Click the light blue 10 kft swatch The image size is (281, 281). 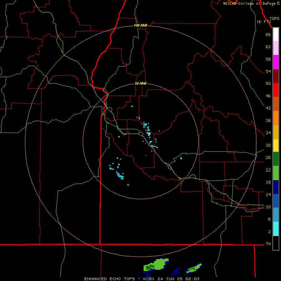tap(276, 215)
